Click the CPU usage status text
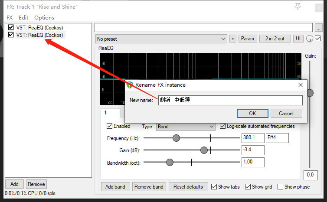Image resolution: width=327 pixels, height=202 pixels. (30, 193)
